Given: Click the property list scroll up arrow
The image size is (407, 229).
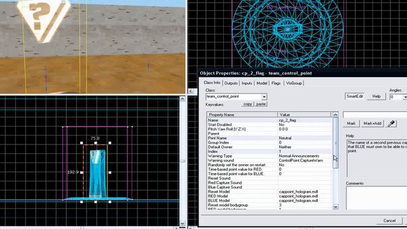Looking at the screenshot, I should 335,114.
